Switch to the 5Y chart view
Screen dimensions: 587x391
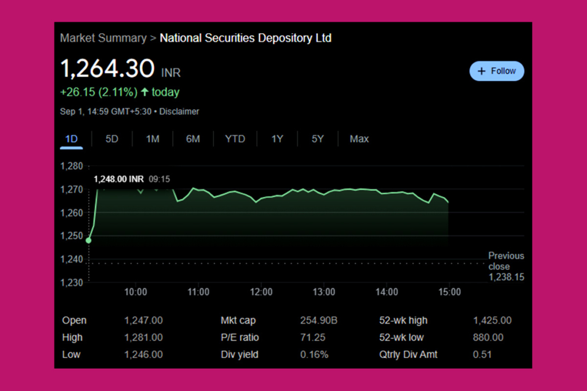pyautogui.click(x=317, y=139)
